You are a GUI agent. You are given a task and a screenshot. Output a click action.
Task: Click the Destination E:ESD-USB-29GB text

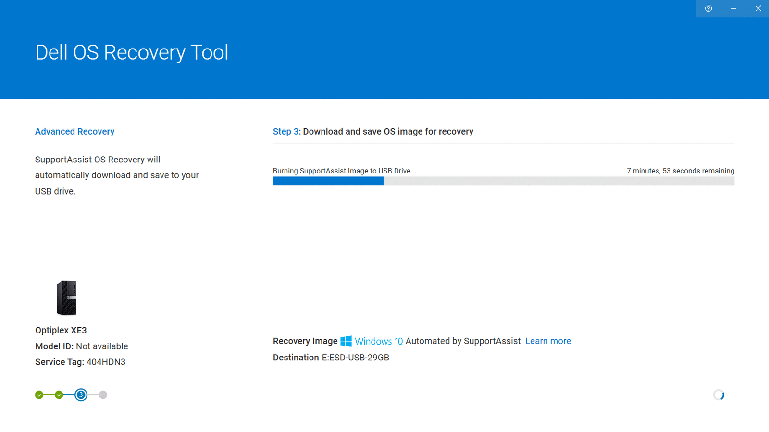click(x=331, y=358)
